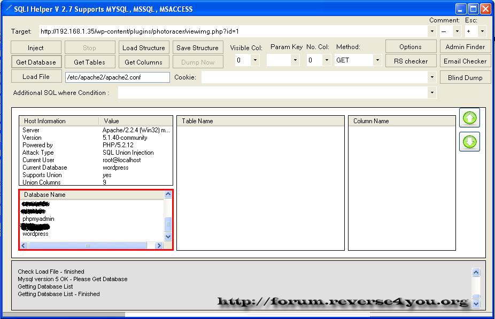Click log panel scroll down arrow

coord(476,304)
